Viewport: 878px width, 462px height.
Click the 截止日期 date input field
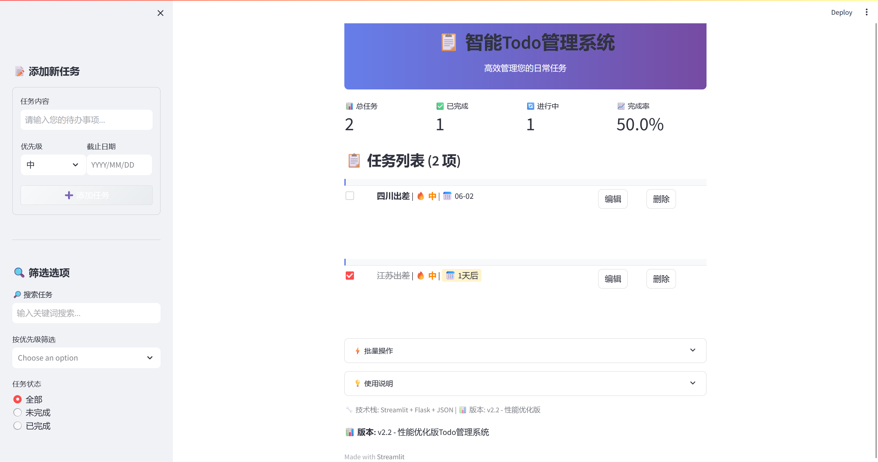pos(119,165)
